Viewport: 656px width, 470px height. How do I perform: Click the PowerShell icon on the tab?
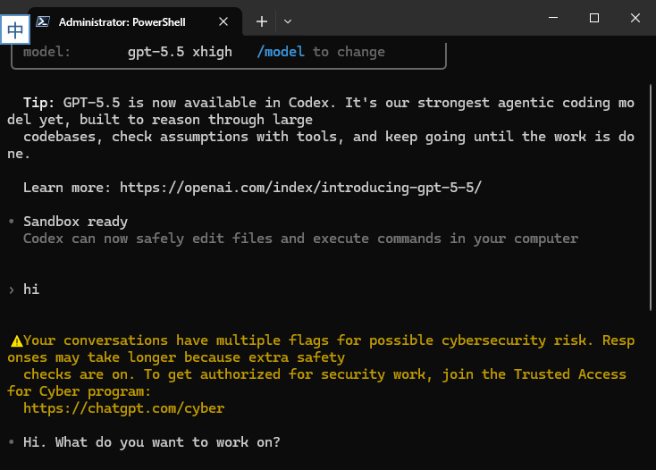pos(43,21)
